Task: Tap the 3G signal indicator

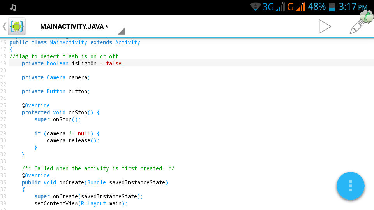Action: tap(273, 7)
